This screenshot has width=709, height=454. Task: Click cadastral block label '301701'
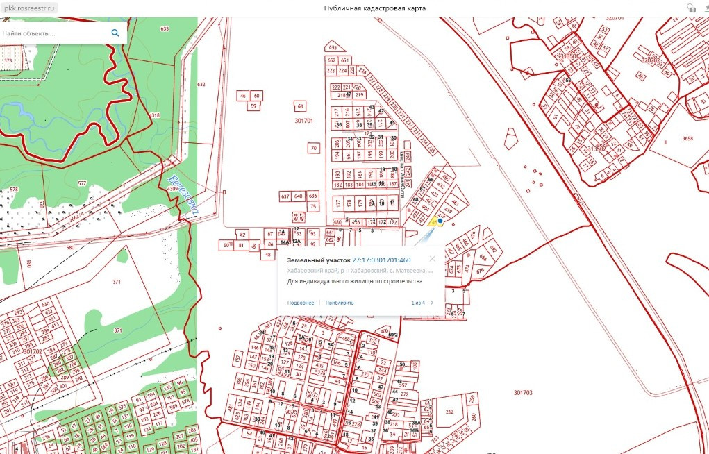[304, 121]
